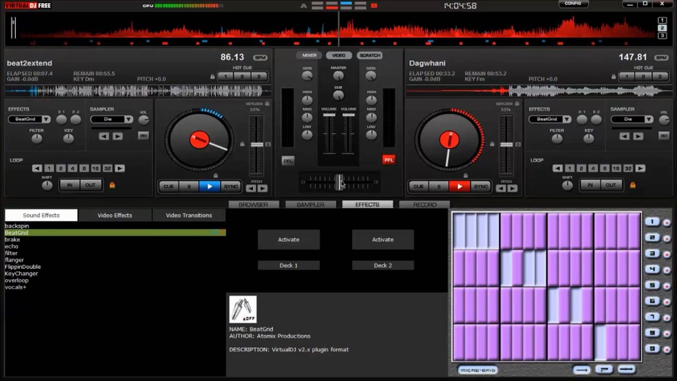
Task: Set a 4-beat loop on beat2extend deck
Action: (72, 168)
